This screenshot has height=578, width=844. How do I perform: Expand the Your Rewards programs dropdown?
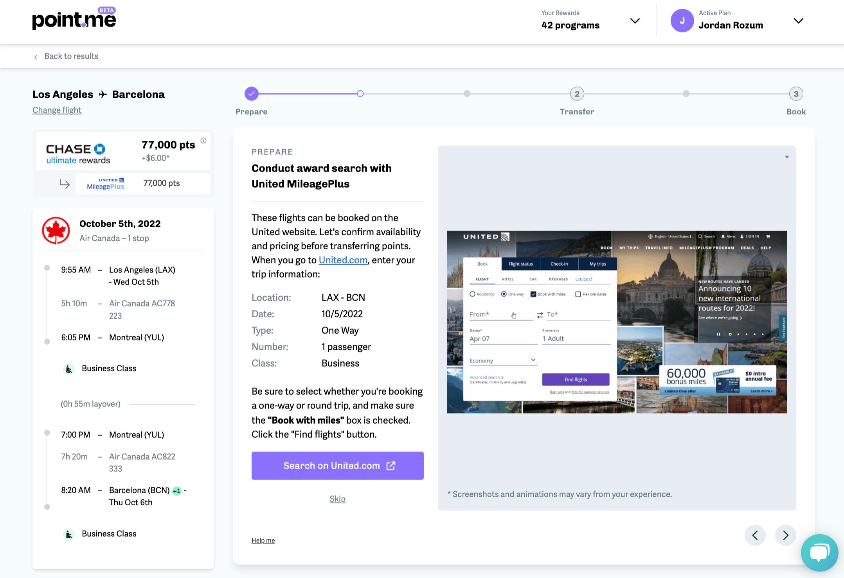tap(635, 21)
